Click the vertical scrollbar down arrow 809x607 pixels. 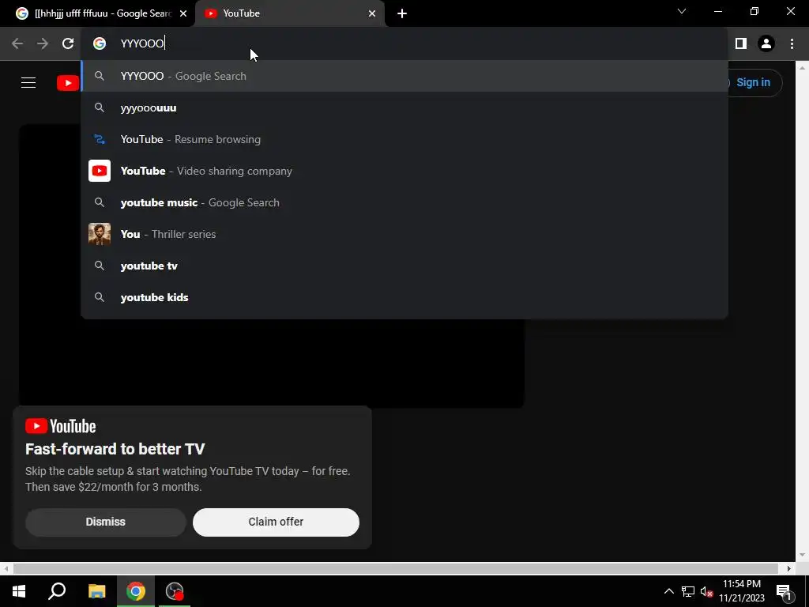point(802,555)
